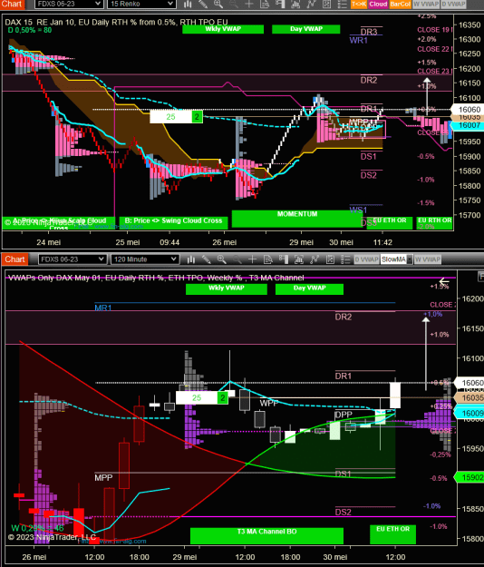Open chart properties icon in lower toolbar
This screenshot has height=567, width=484.
pos(330,259)
